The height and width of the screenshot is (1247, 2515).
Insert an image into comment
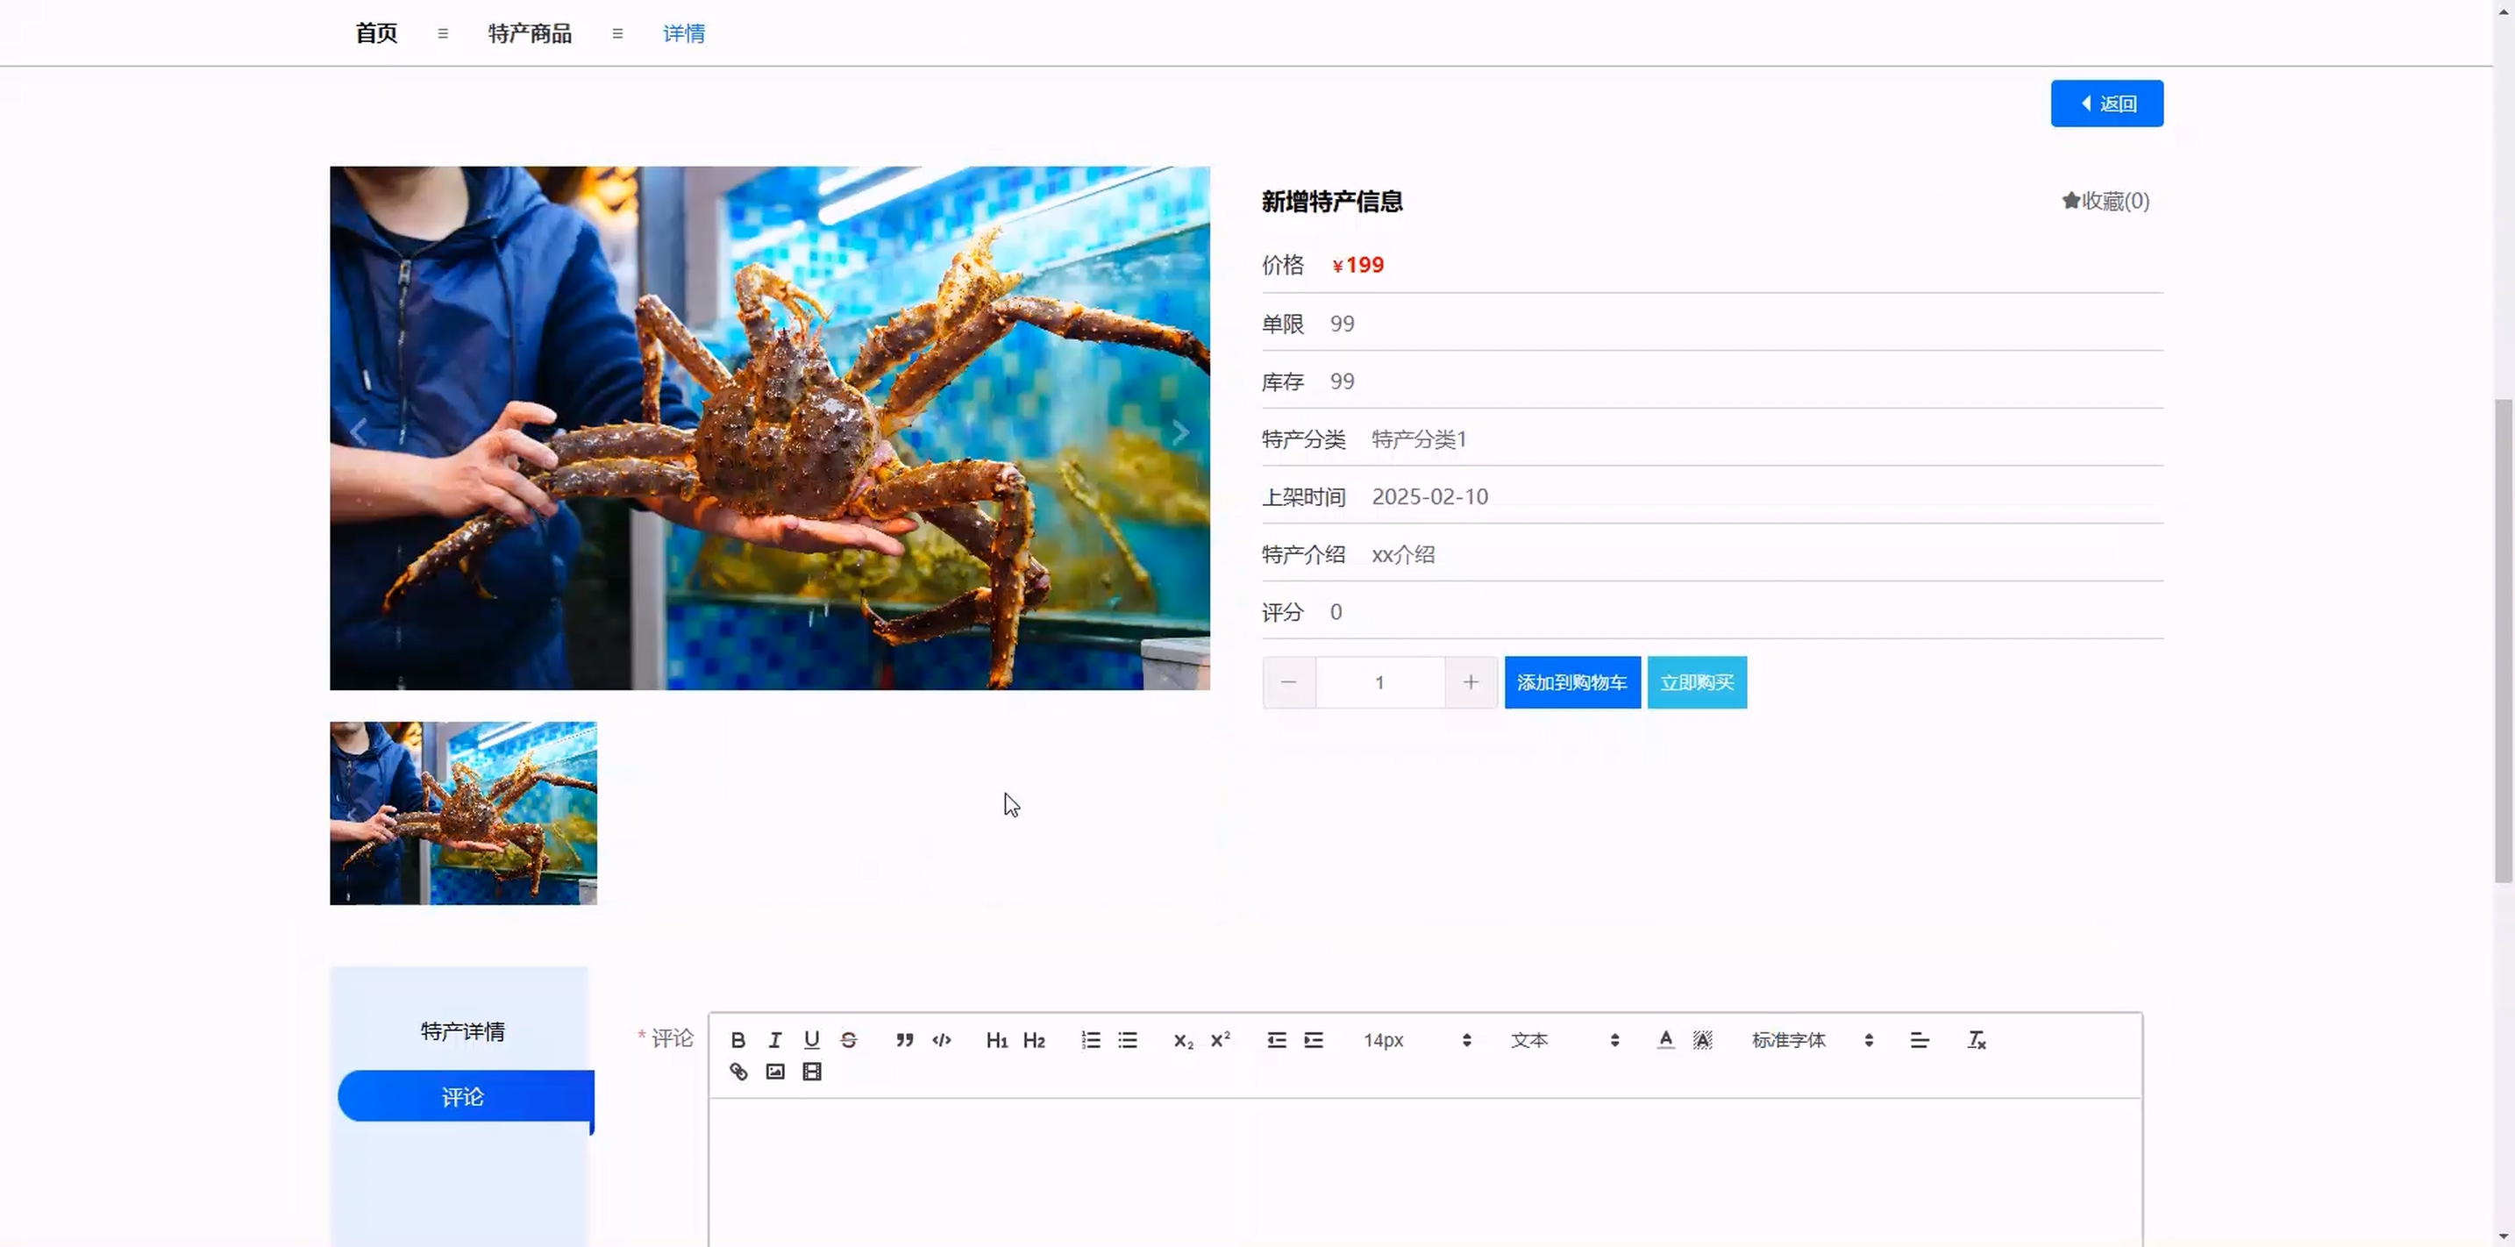pyautogui.click(x=775, y=1072)
